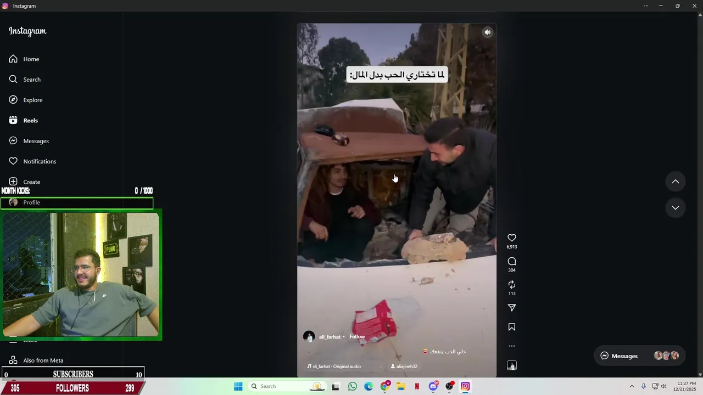Screen dimensions: 703x395
Task: Open WhatsApp from the taskbar
Action: pos(353,386)
